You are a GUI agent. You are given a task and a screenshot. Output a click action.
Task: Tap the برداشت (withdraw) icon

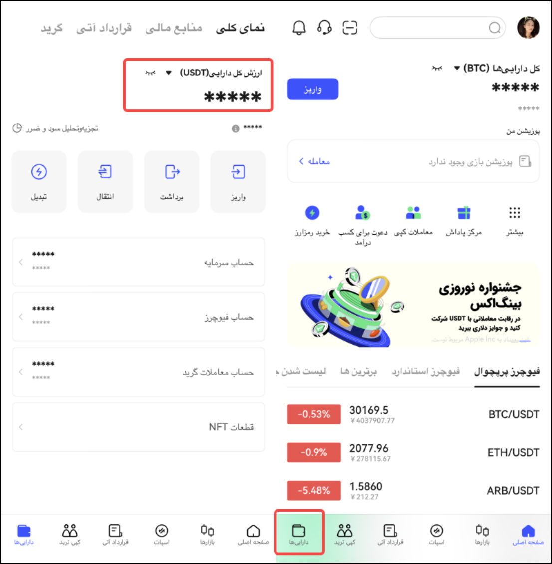(172, 172)
